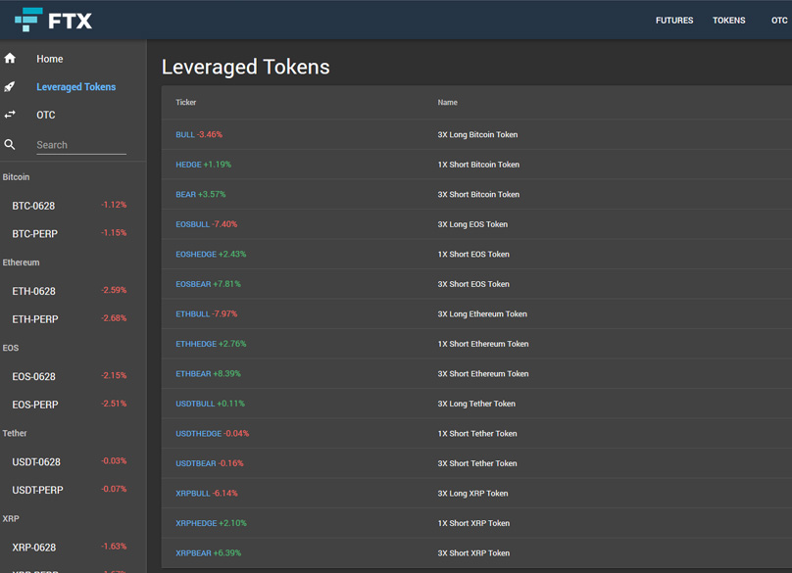Open the EOSHEDGE ticker link
Screen dimensions: 792x573
pos(196,255)
